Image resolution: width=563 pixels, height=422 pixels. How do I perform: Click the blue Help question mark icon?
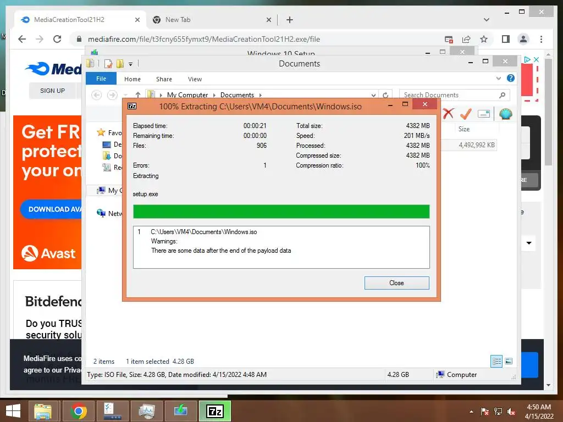(511, 78)
